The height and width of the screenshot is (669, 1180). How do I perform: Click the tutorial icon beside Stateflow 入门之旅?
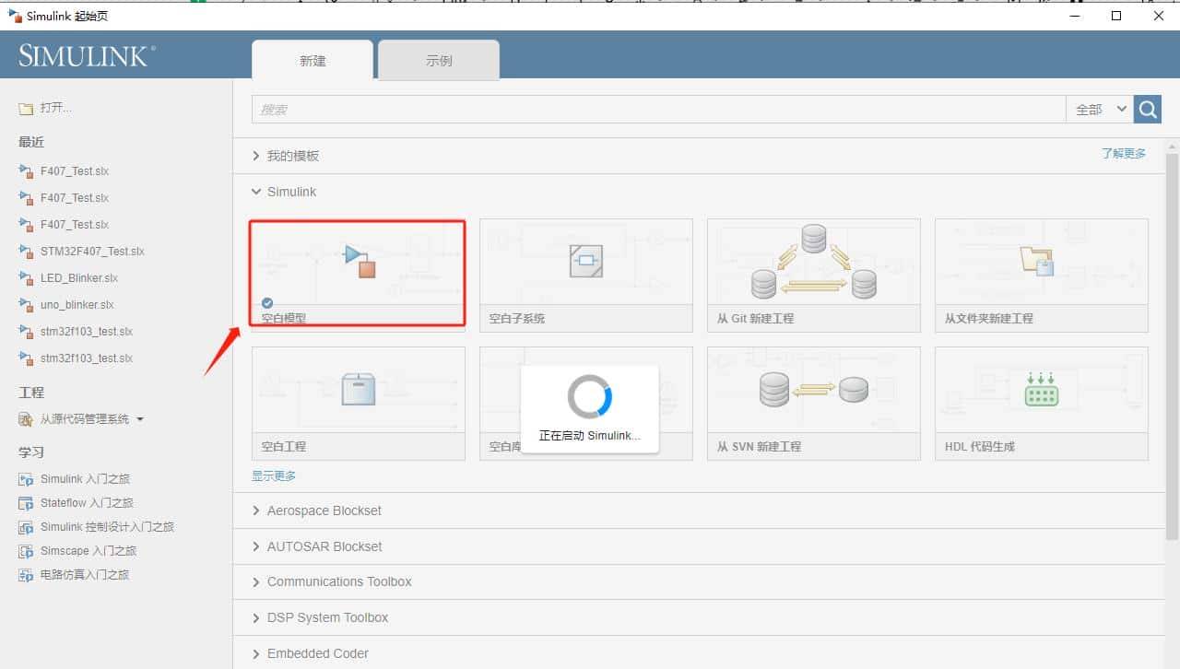pyautogui.click(x=26, y=503)
